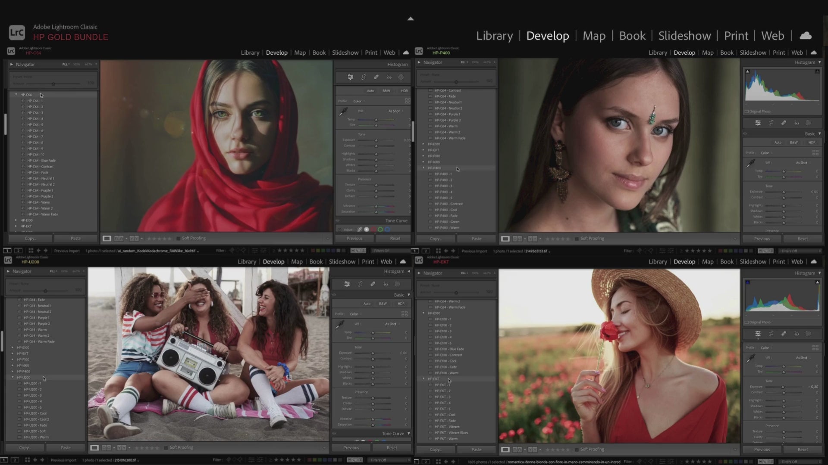Select Healing tool in HP-C64 window
This screenshot has width=828, height=465.
tap(376, 77)
